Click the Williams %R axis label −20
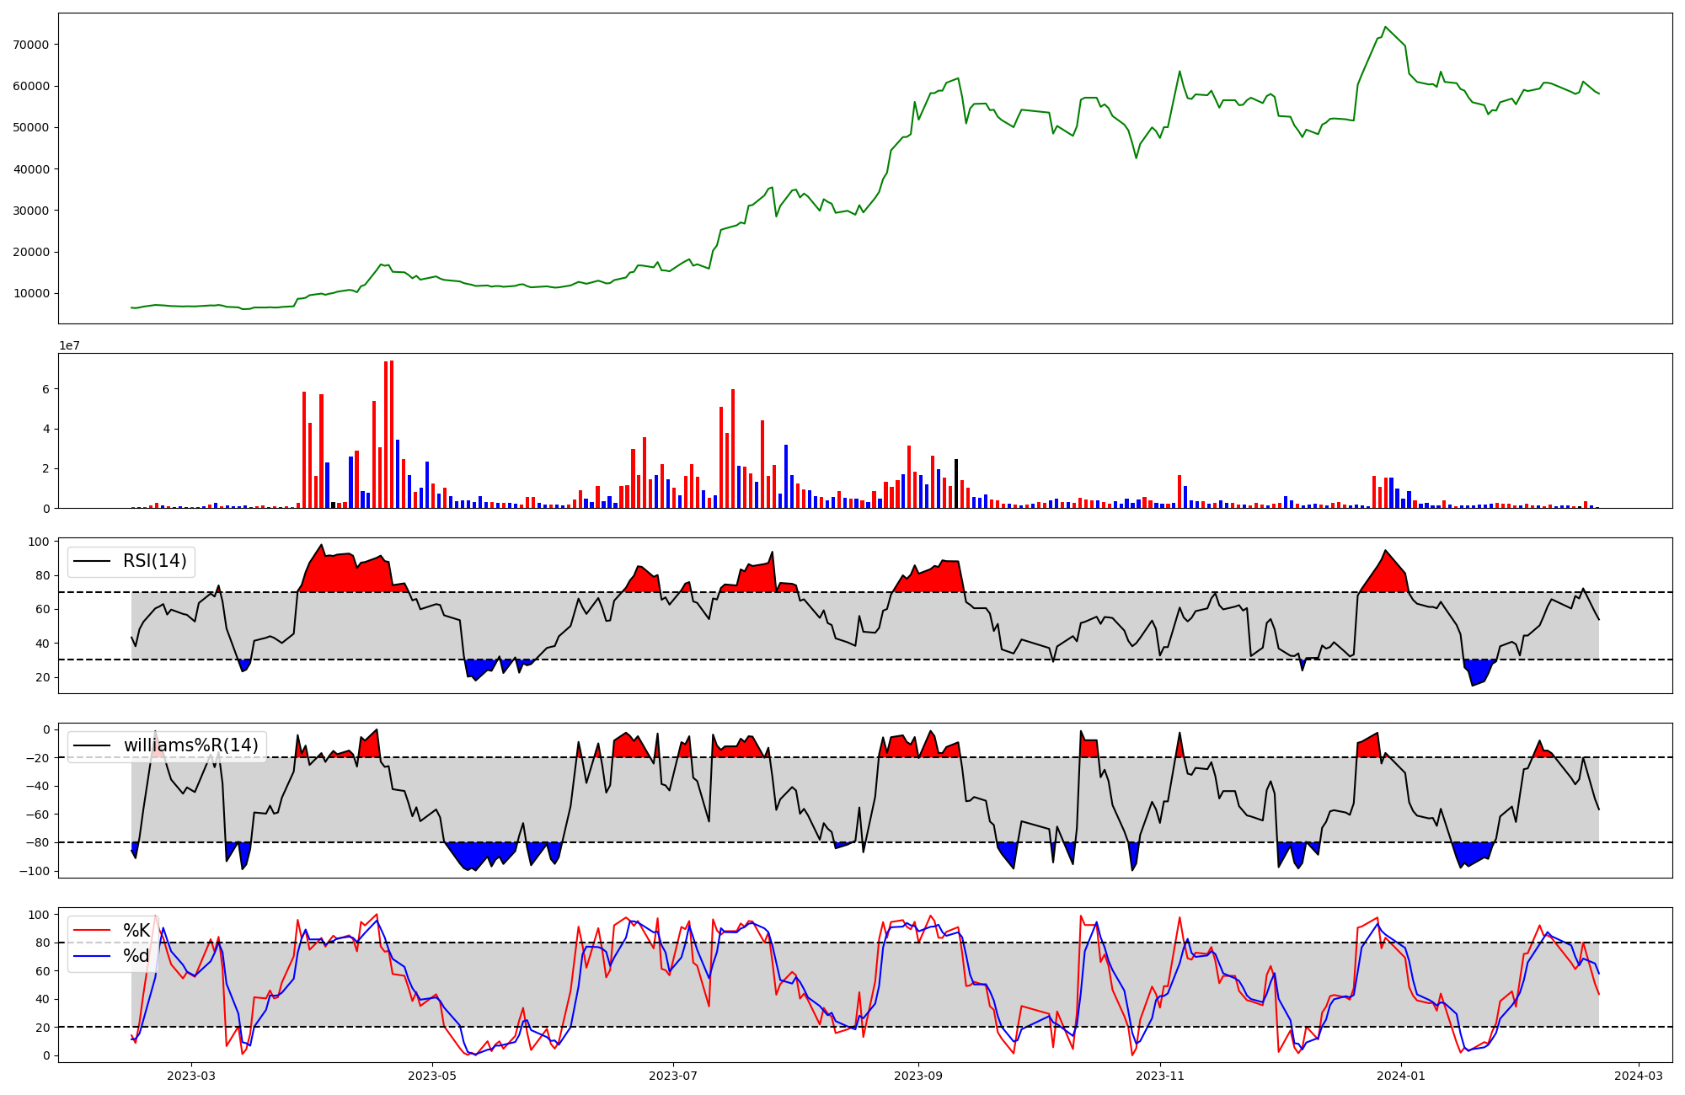Screen dimensions: 1685x1095 tap(38, 758)
